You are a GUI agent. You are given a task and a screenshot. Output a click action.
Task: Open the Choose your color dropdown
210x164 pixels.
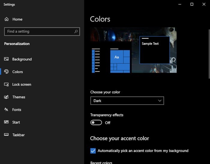127,101
